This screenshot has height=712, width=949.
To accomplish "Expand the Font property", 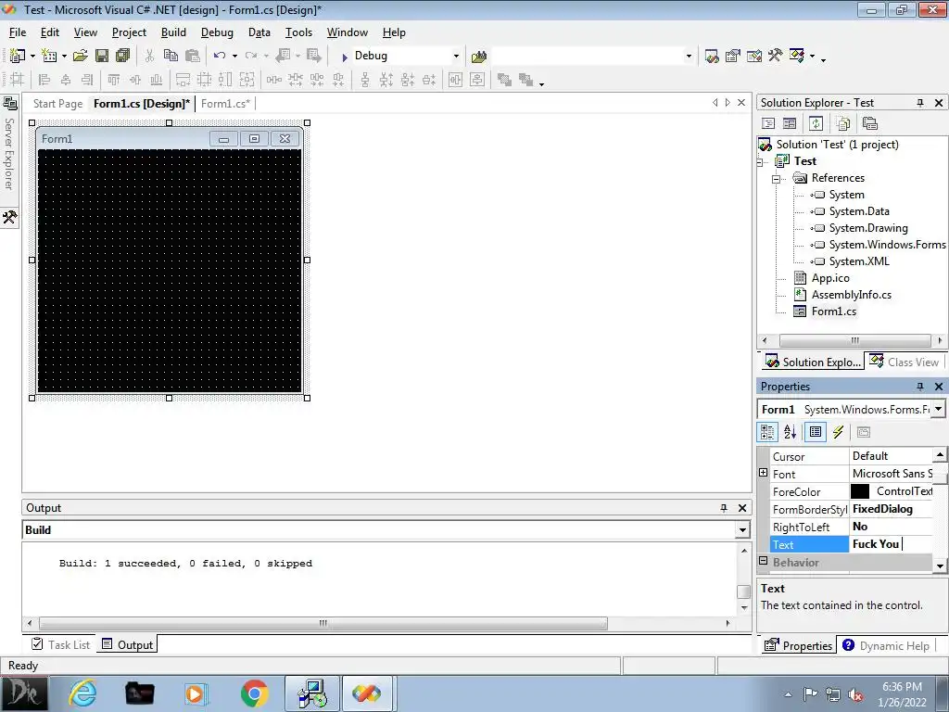I will (764, 473).
